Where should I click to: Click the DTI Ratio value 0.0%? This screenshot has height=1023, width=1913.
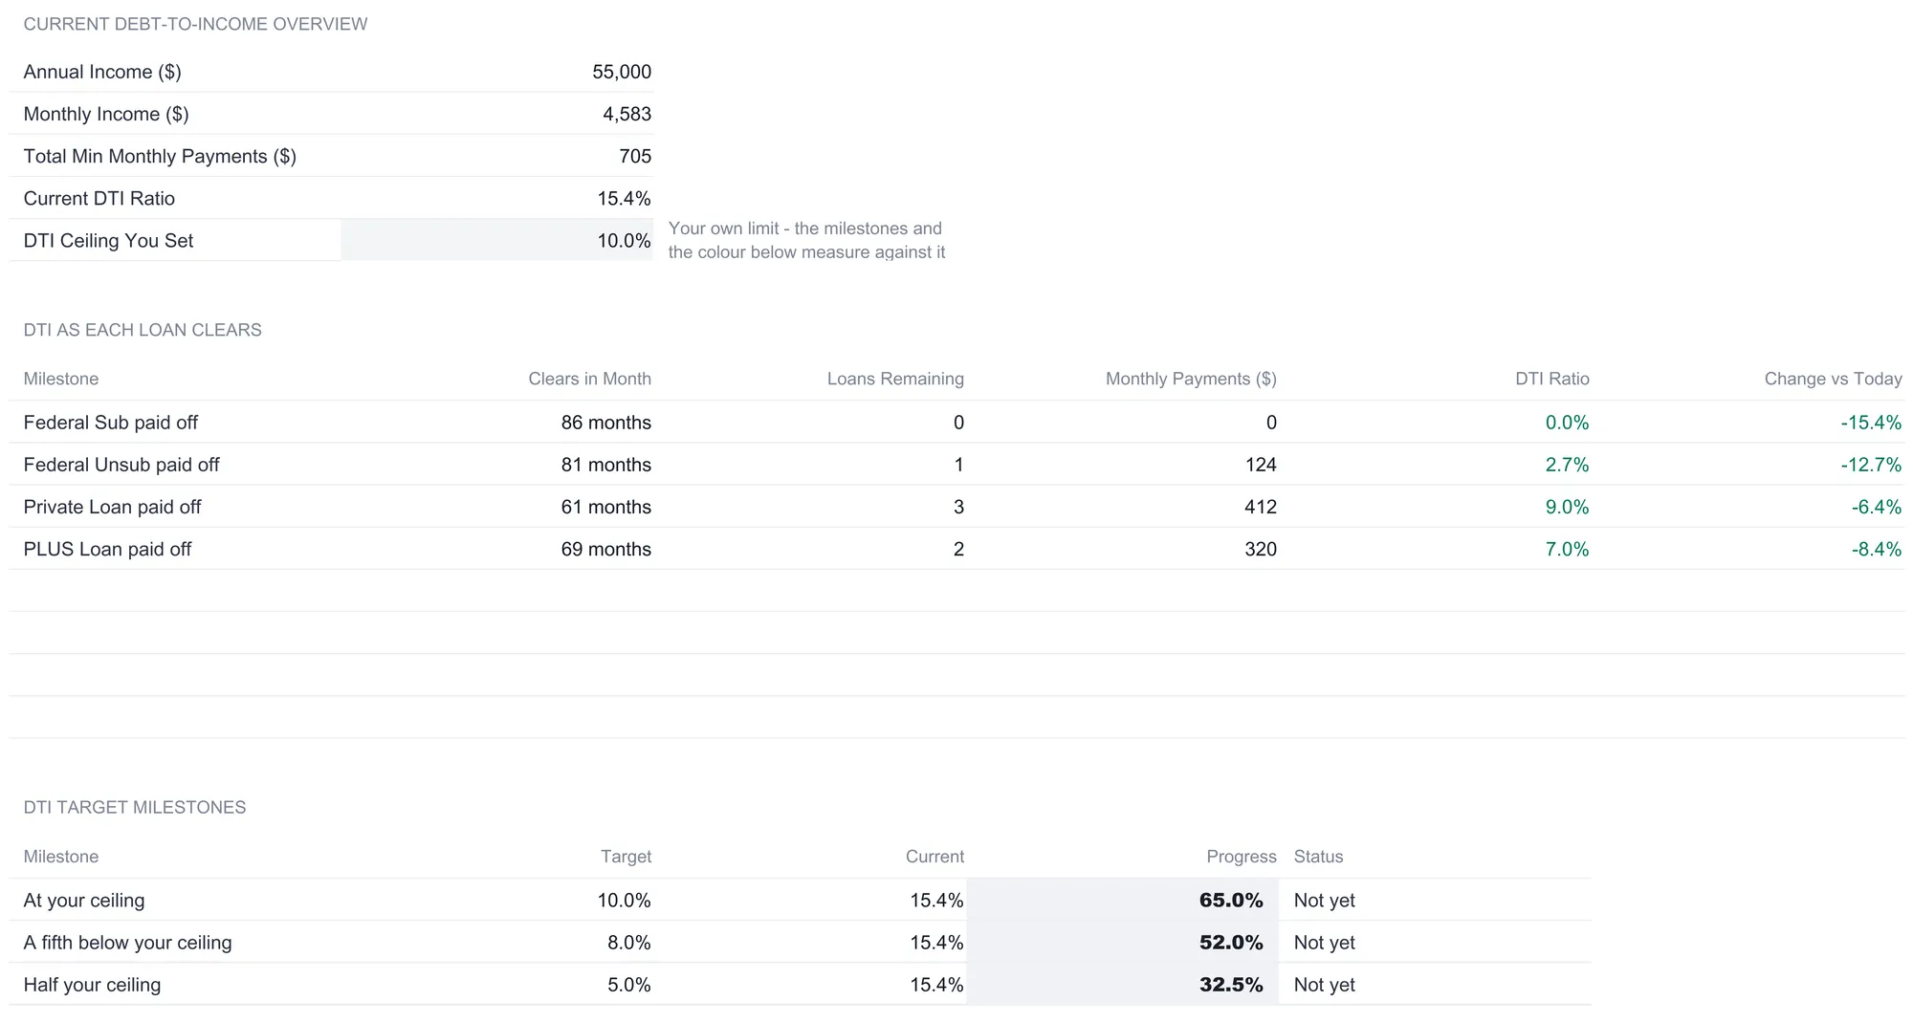1567,422
